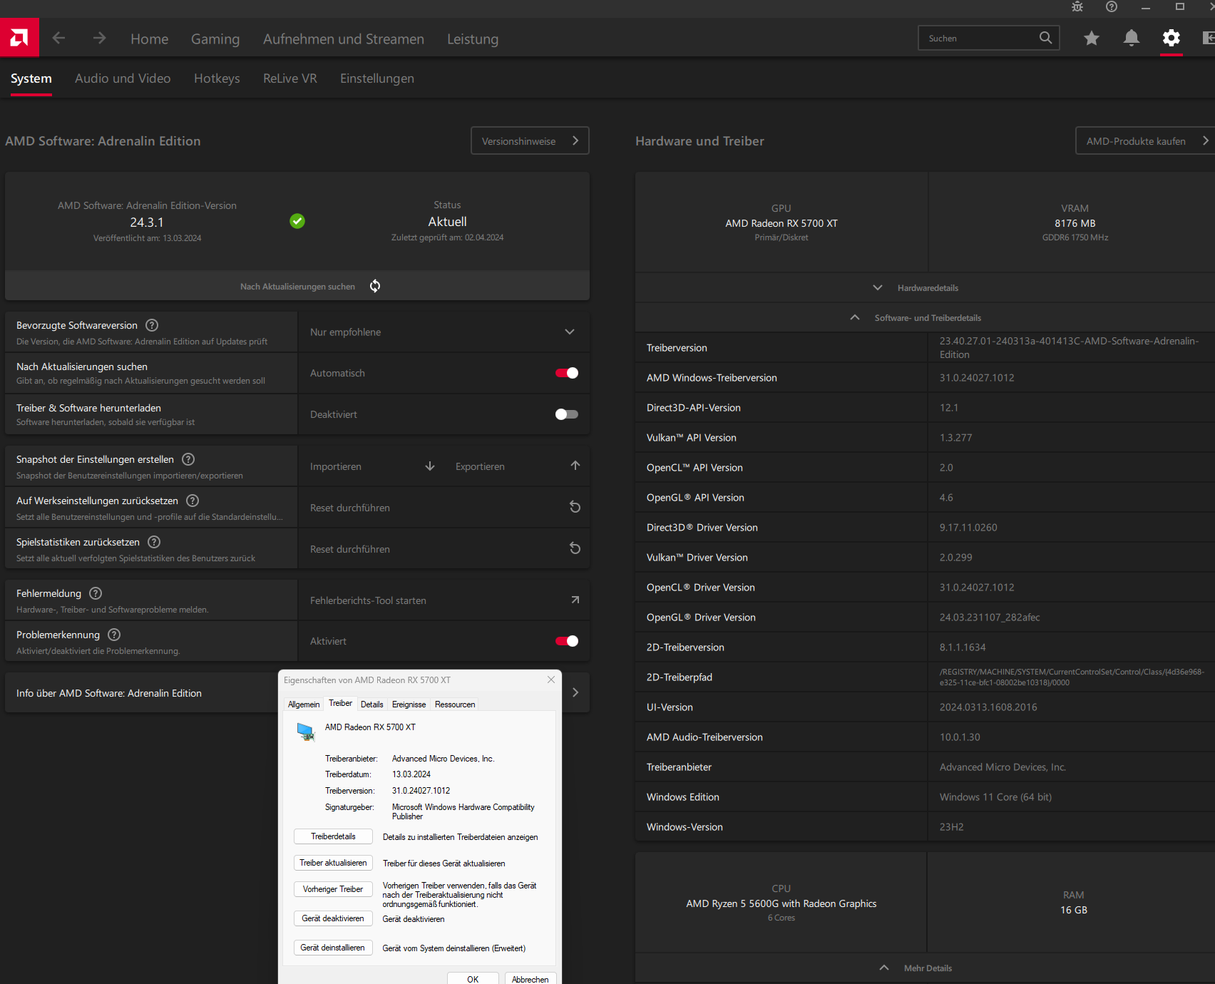The width and height of the screenshot is (1215, 984).
Task: Click the Exportieren up-arrow icon
Action: click(575, 466)
